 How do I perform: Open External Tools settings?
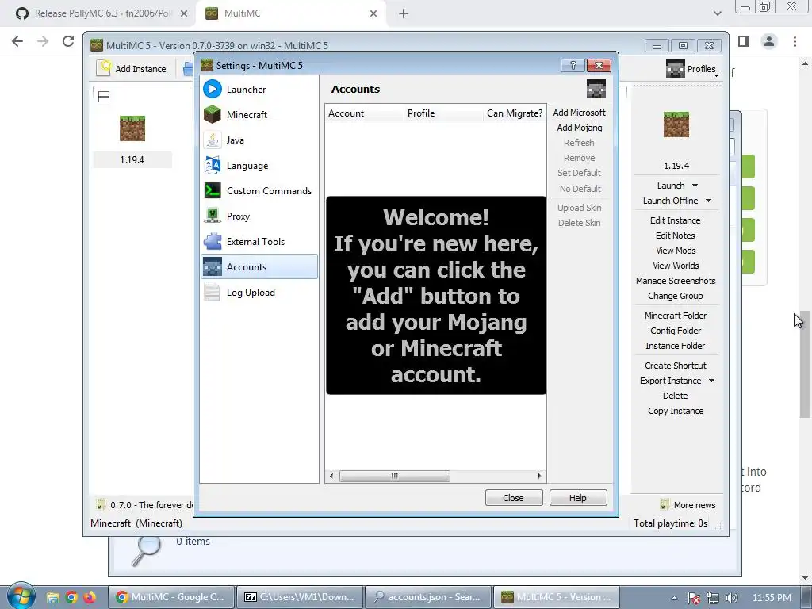coord(259,241)
